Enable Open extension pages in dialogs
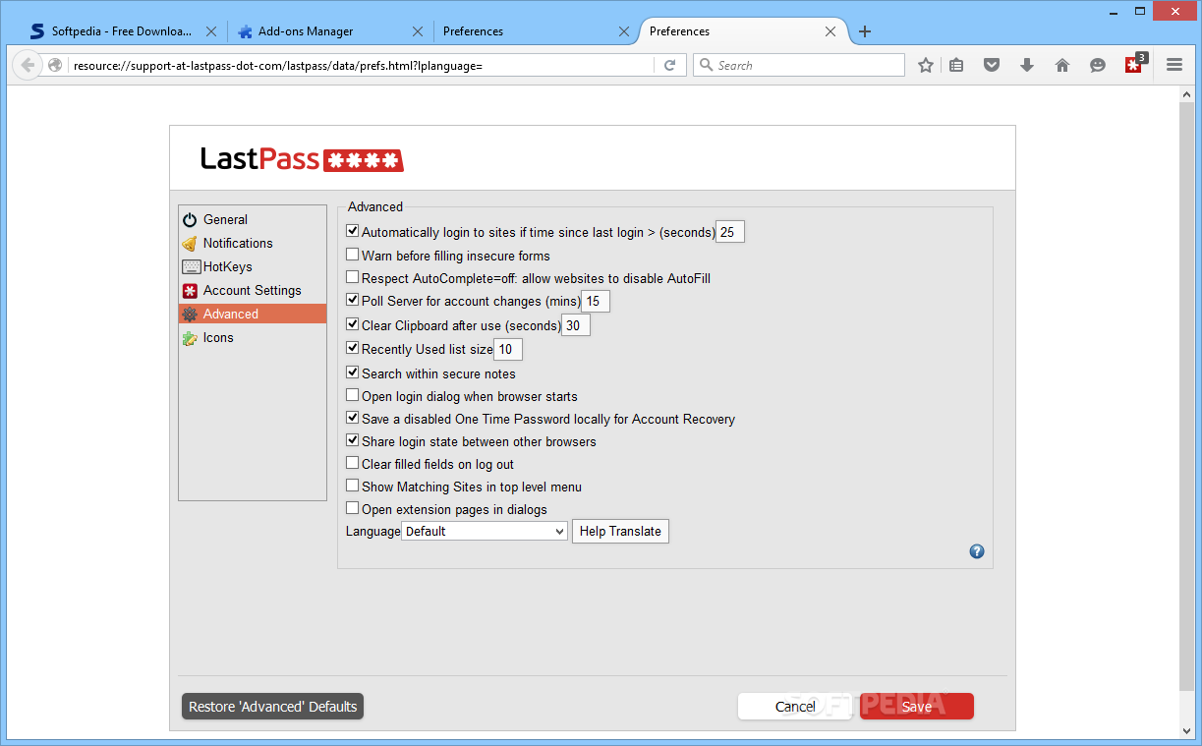The height and width of the screenshot is (746, 1202). click(x=353, y=508)
